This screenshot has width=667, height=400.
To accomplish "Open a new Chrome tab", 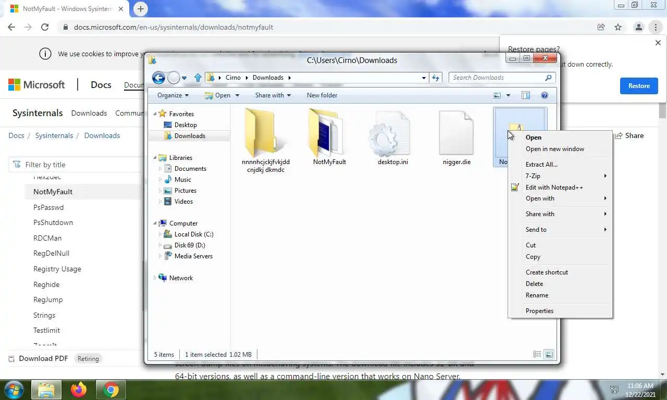I will [141, 8].
